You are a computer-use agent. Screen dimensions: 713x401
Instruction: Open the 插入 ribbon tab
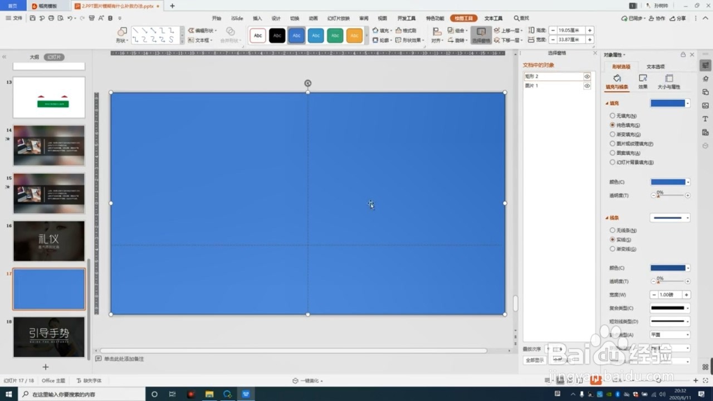coord(257,18)
